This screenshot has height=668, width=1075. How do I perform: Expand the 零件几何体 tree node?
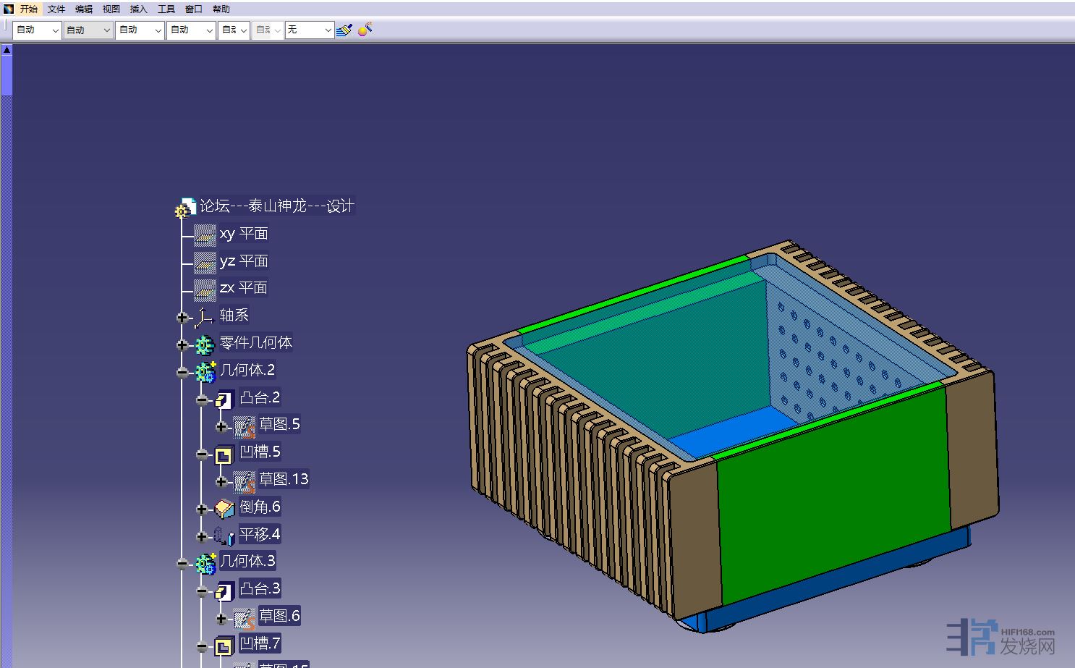182,344
